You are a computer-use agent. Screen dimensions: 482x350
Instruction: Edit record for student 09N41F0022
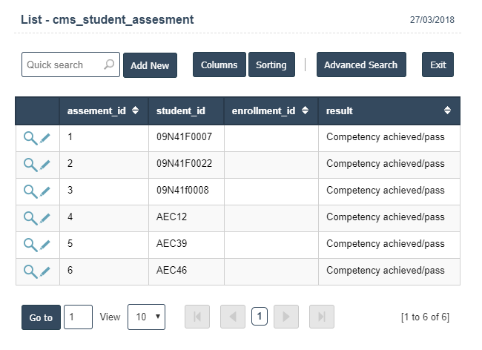pos(45,165)
